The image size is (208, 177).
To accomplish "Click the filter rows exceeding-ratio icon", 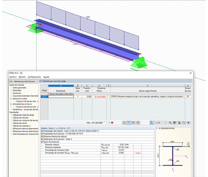I will (170, 123).
